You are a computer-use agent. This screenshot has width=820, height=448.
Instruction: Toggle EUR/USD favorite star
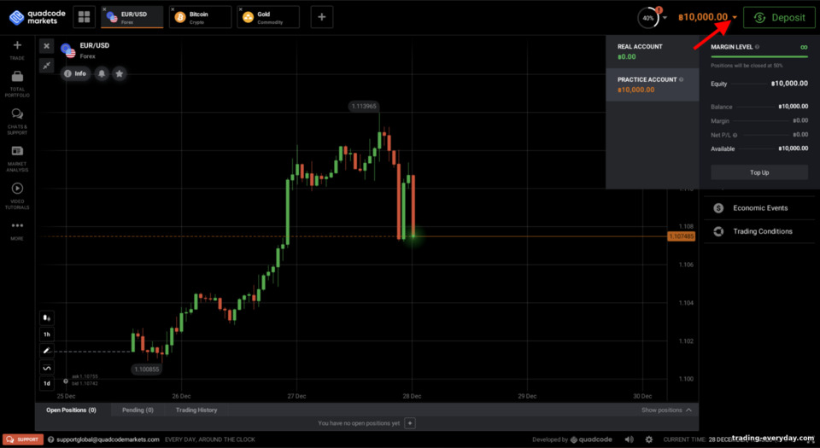[120, 73]
